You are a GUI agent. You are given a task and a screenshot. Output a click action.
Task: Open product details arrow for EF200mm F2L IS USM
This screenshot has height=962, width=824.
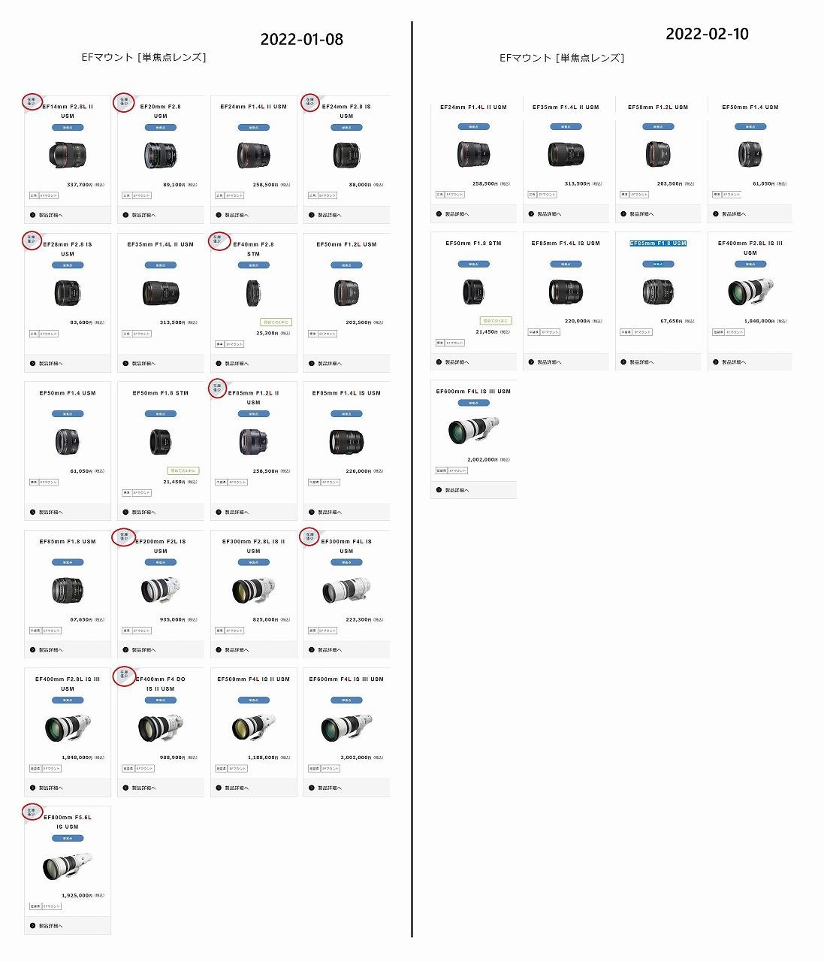coord(125,649)
